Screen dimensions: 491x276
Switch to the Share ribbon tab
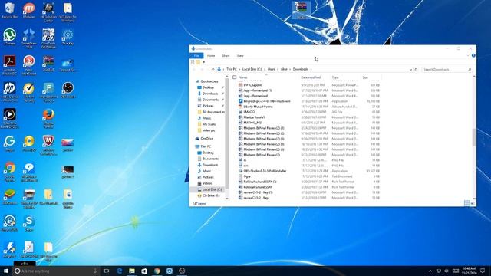[226, 56]
